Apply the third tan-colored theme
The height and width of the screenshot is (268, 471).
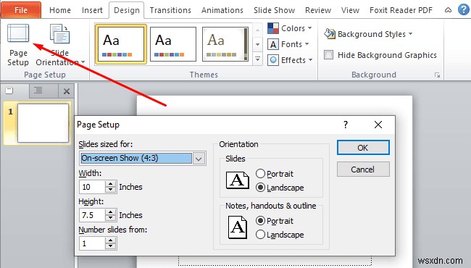tap(225, 44)
